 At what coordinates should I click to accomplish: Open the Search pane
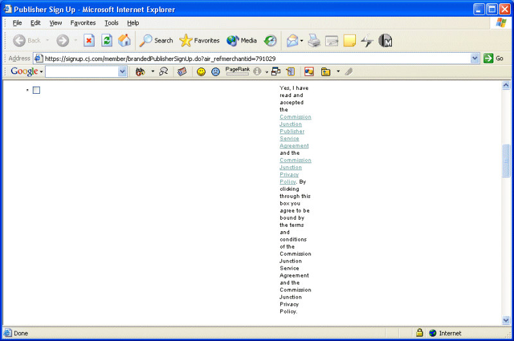(156, 40)
